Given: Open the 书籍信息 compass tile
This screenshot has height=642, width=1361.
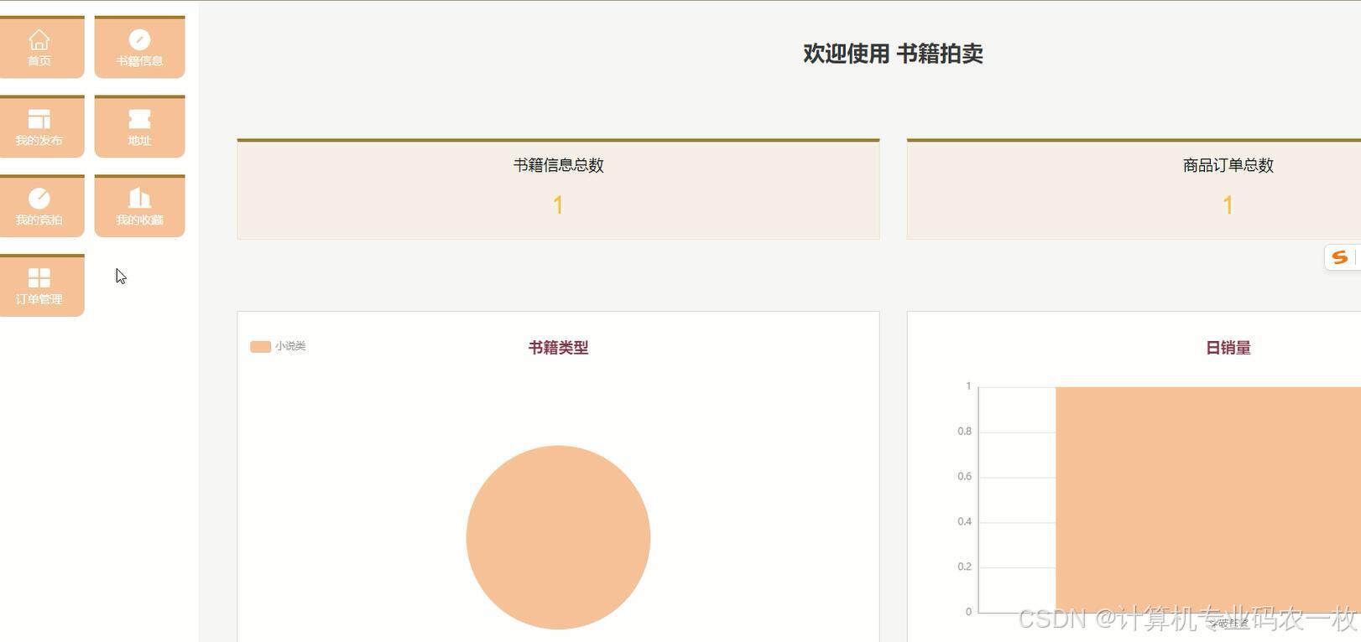Looking at the screenshot, I should pyautogui.click(x=139, y=47).
